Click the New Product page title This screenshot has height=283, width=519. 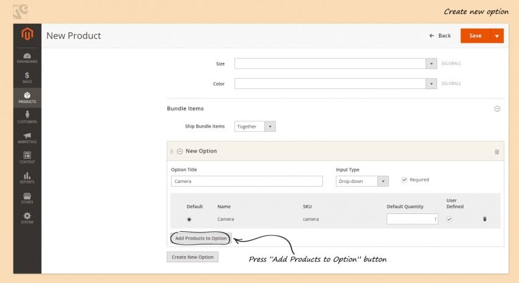click(x=73, y=36)
